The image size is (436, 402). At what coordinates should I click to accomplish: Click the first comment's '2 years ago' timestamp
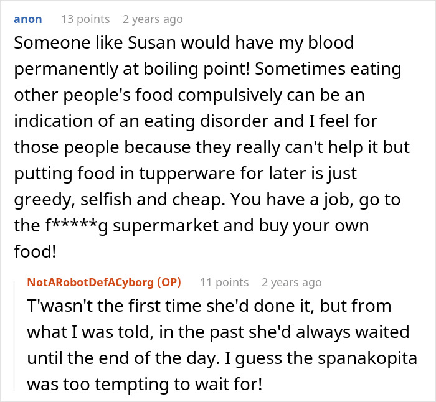[153, 19]
